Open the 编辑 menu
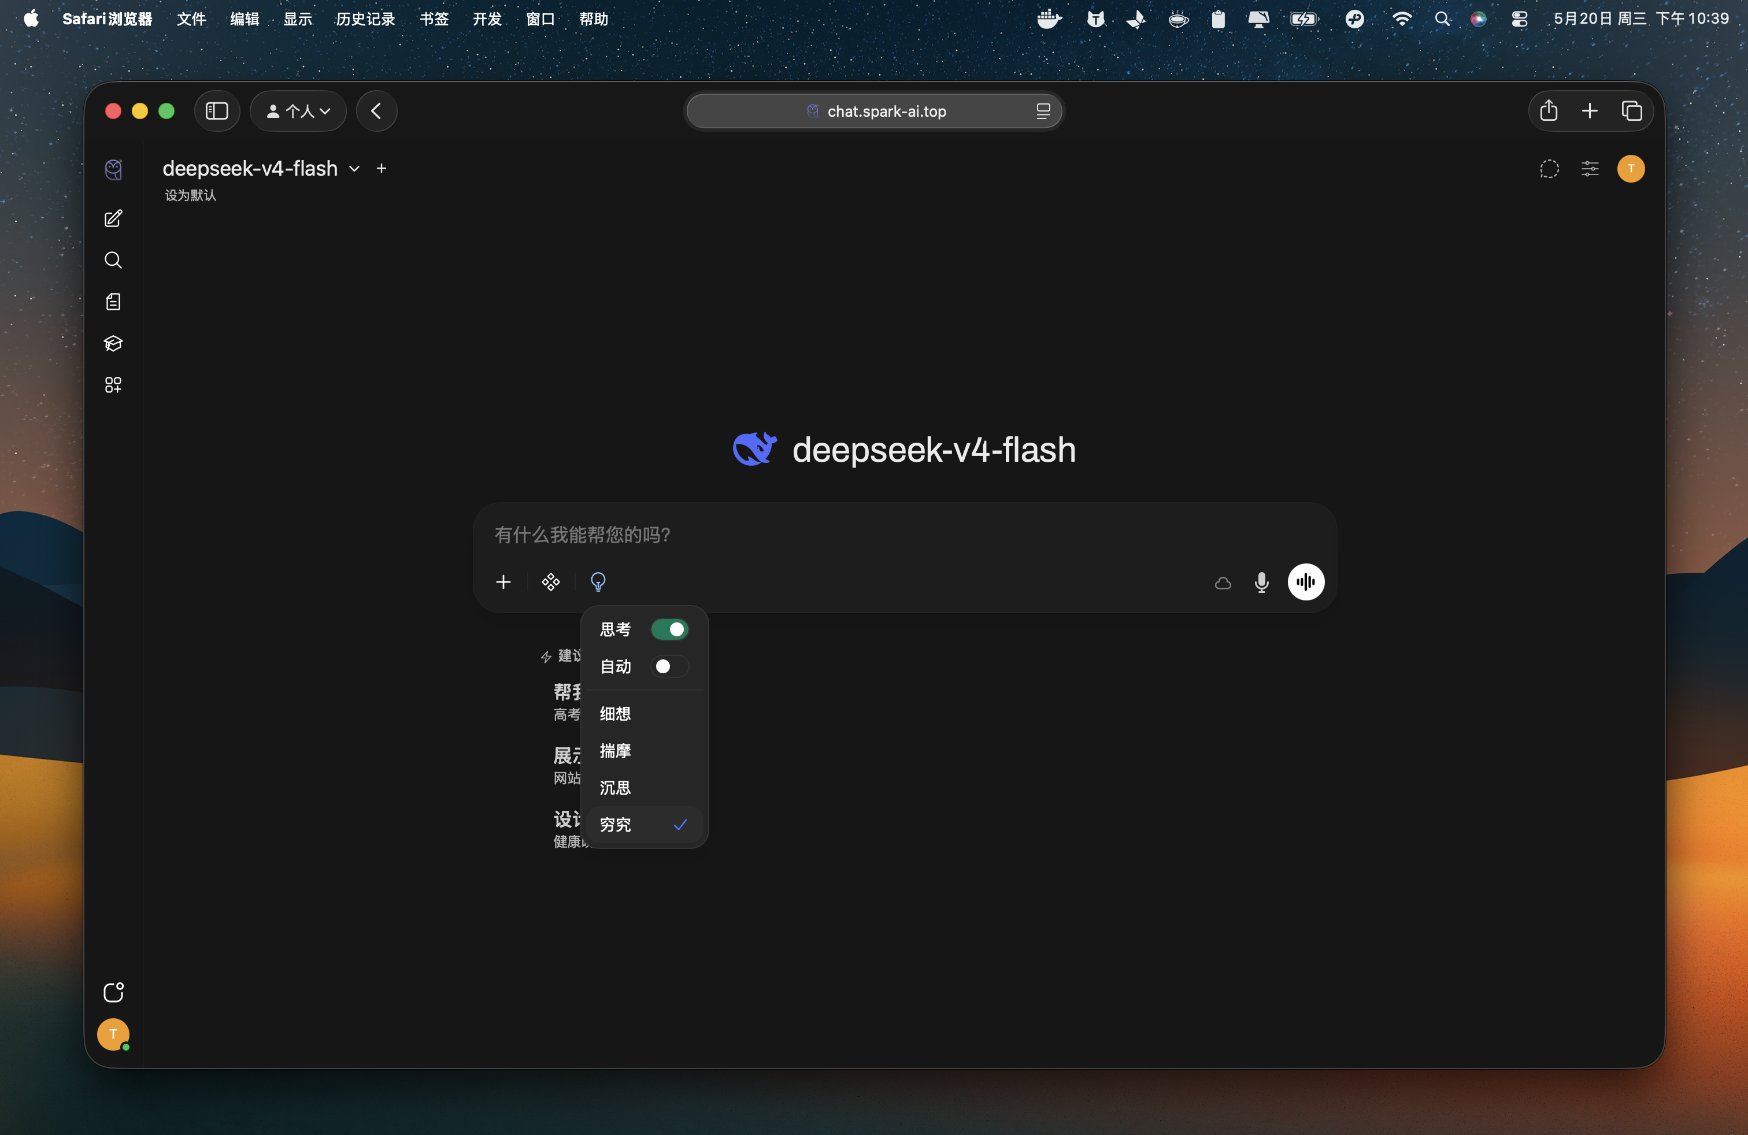 pyautogui.click(x=245, y=18)
